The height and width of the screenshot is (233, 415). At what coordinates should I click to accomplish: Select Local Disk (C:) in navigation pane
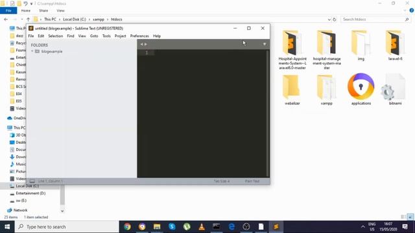tap(27, 186)
